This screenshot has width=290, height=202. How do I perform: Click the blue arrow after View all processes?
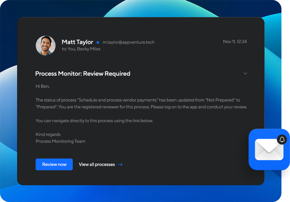[120, 164]
